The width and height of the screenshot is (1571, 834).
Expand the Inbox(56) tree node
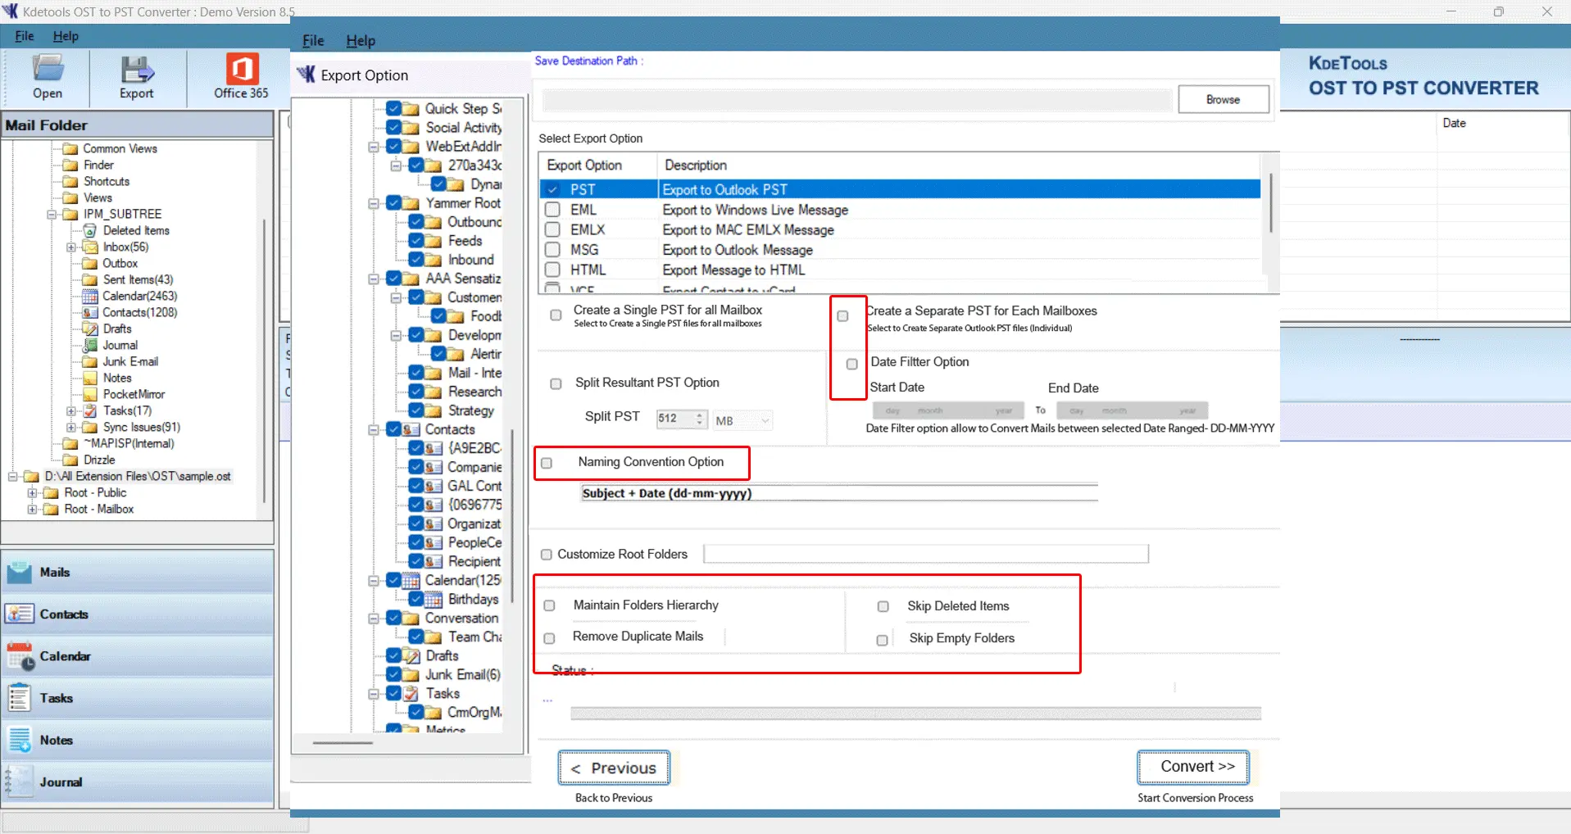(x=71, y=247)
